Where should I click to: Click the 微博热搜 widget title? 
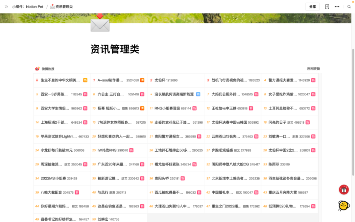[48, 69]
